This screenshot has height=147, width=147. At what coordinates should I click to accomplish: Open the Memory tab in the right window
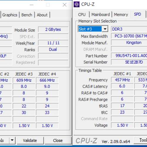121,15
